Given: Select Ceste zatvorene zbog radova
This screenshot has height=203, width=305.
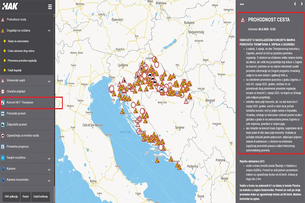Looking at the screenshot, I should pyautogui.click(x=21, y=51).
